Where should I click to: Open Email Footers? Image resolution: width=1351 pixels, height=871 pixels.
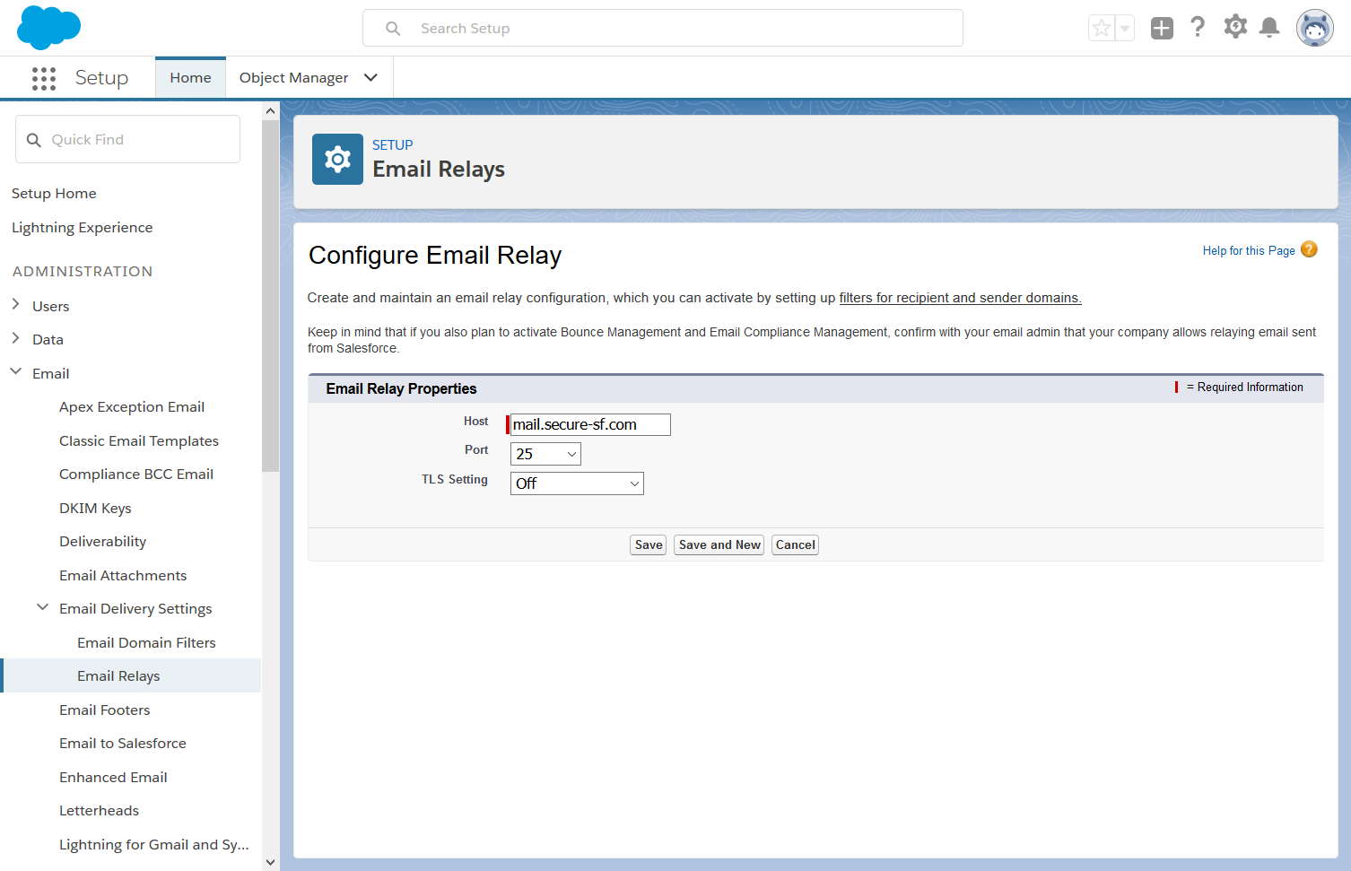pyautogui.click(x=105, y=710)
